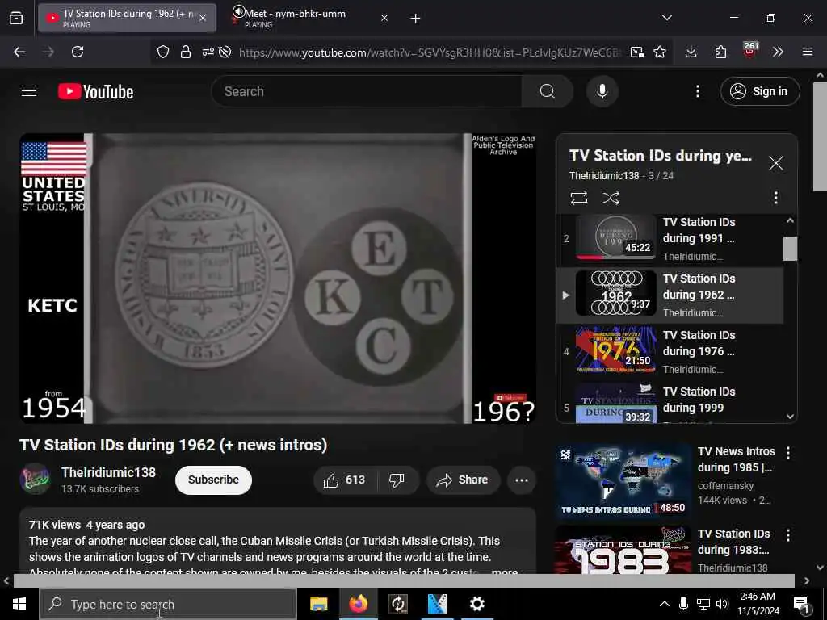Share this video

coord(463,480)
